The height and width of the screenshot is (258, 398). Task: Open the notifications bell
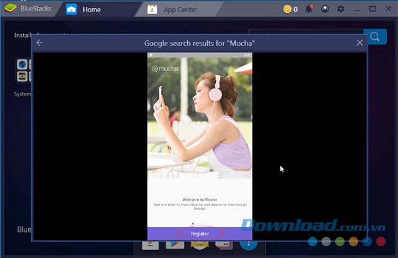(309, 9)
